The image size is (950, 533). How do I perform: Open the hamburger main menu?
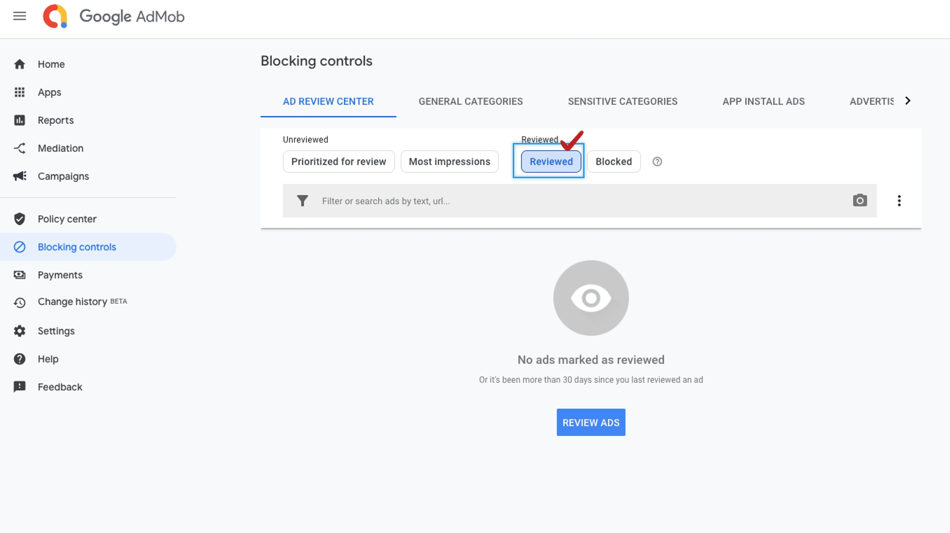coord(19,16)
